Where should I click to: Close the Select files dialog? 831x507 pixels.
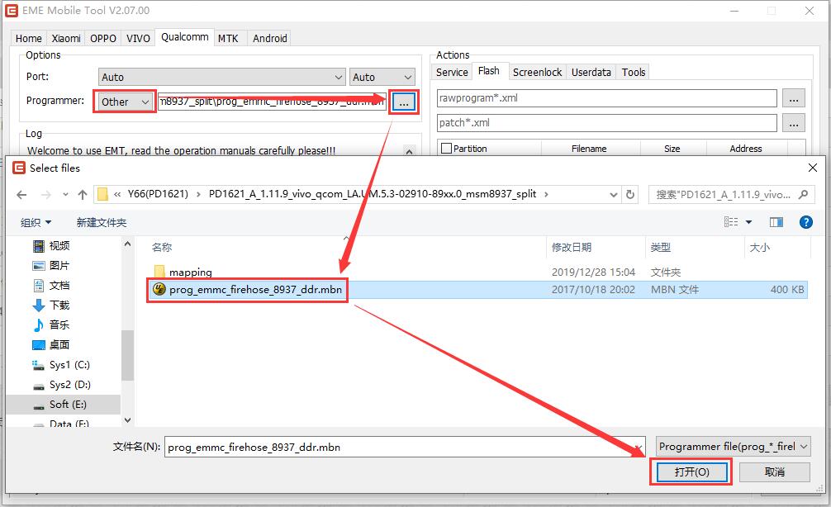[812, 168]
